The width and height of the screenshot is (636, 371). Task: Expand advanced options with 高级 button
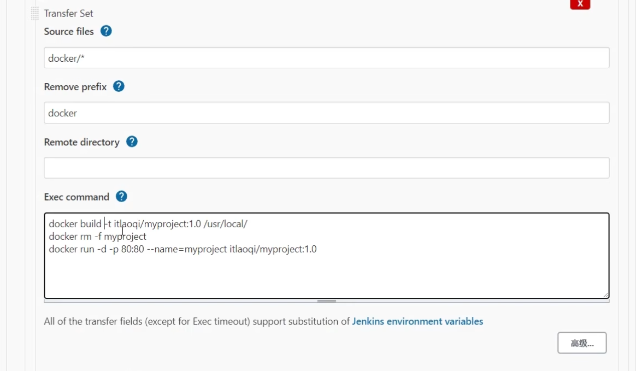tap(582, 343)
